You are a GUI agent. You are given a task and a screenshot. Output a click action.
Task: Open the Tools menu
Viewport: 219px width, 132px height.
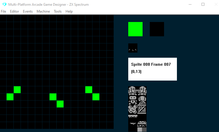pos(58,11)
